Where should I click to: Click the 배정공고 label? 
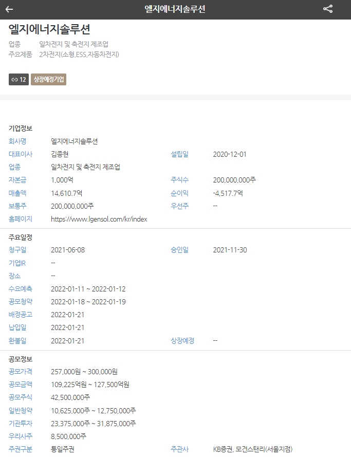[21, 315]
